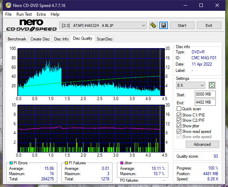Click the cyan PI Errors legend swatch

11,163
